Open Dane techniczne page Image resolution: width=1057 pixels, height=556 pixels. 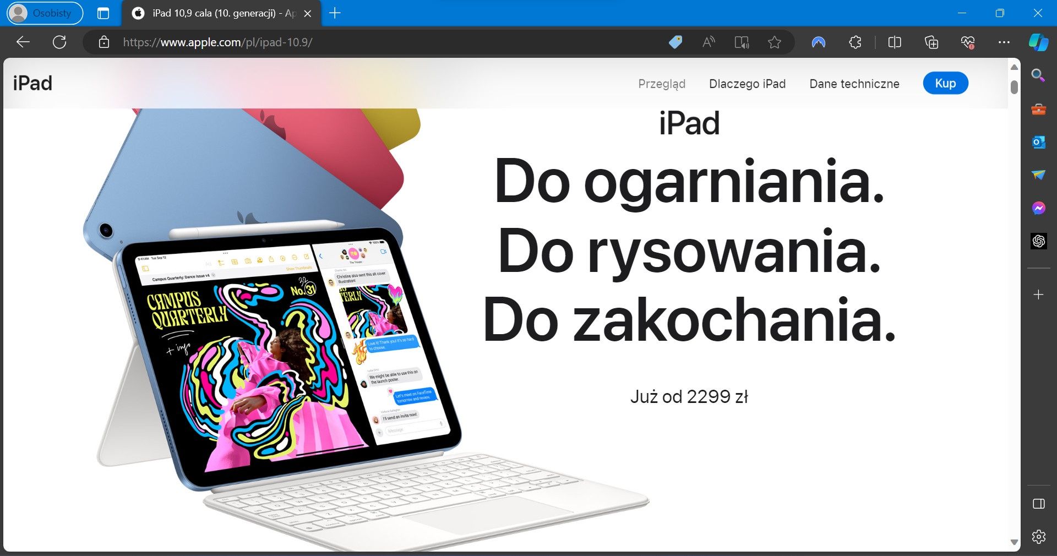point(854,84)
